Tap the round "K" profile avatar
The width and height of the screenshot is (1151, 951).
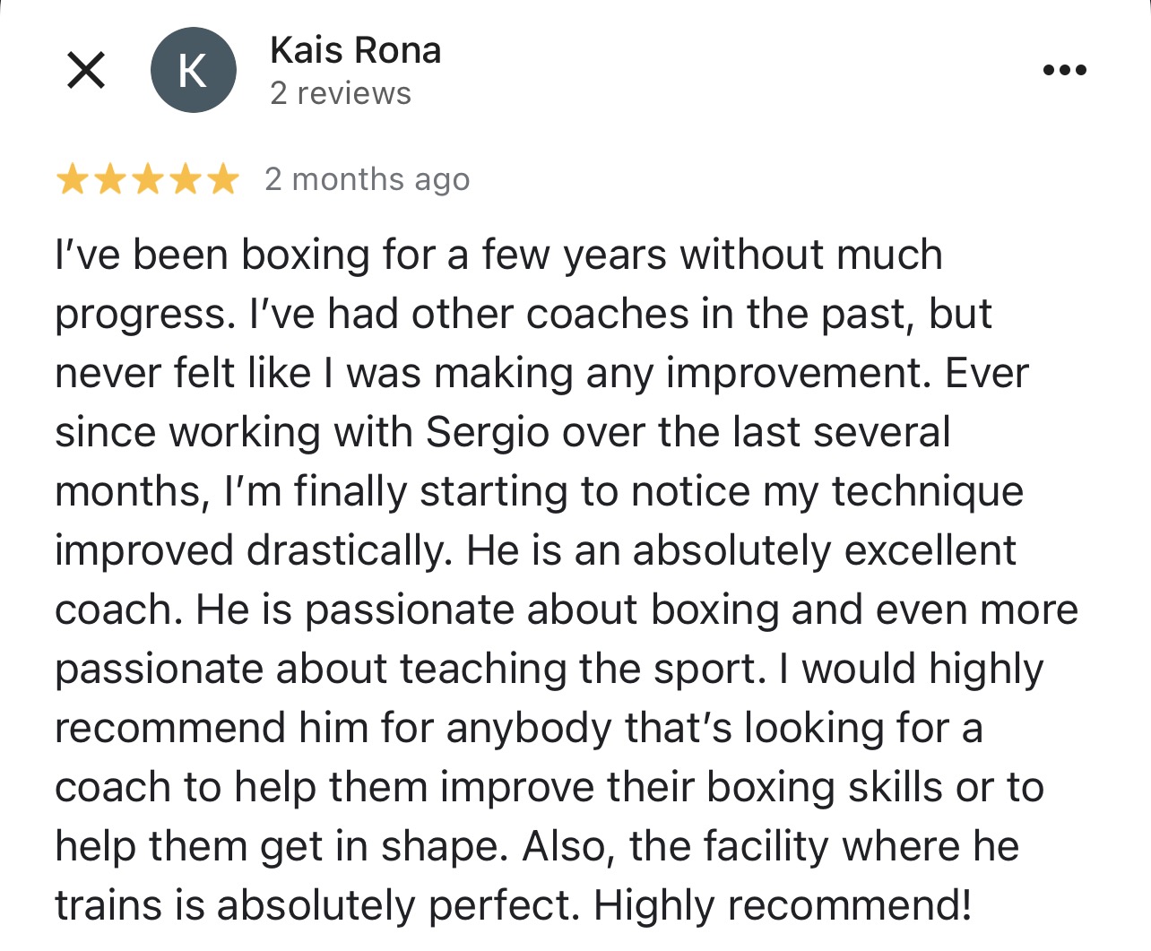(193, 70)
